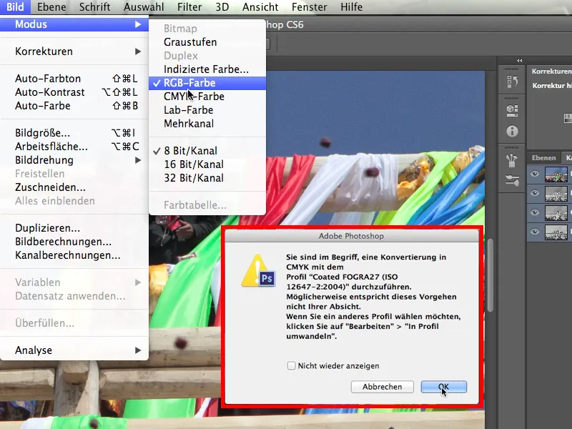Toggle the eye on the third channel row
This screenshot has height=429, width=572.
(535, 212)
